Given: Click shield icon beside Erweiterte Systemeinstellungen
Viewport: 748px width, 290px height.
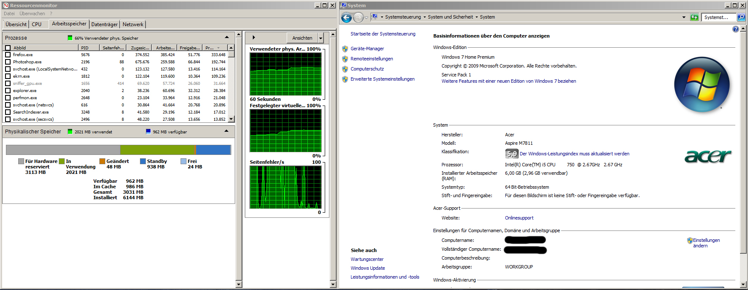Looking at the screenshot, I should 345,79.
